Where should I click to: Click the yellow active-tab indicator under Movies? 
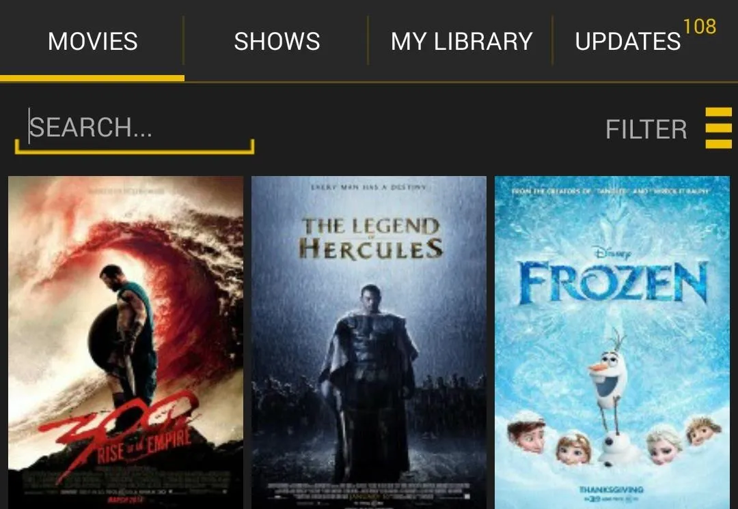pyautogui.click(x=92, y=78)
